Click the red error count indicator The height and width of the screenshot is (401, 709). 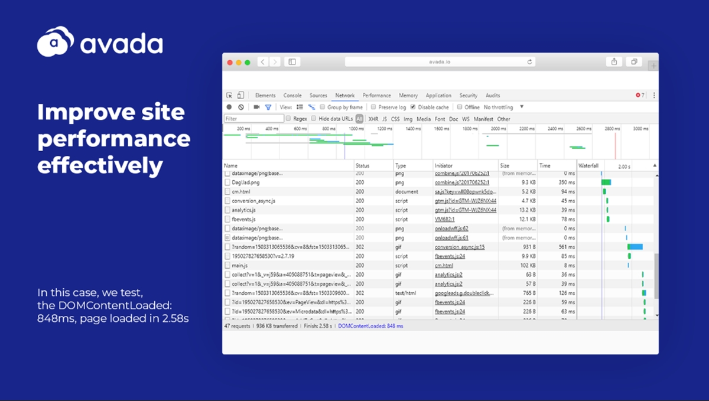tap(640, 95)
